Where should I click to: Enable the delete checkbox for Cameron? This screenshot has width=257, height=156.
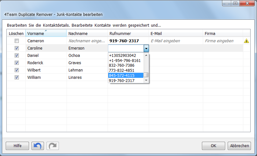pyautogui.click(x=17, y=41)
